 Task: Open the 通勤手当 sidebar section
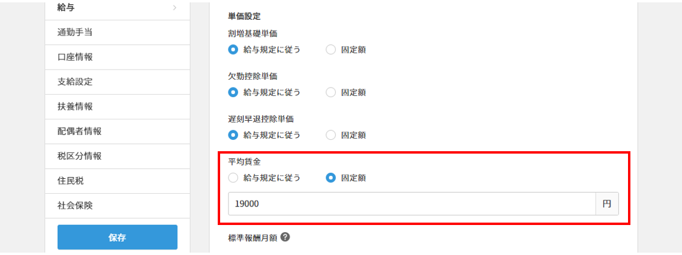click(118, 32)
